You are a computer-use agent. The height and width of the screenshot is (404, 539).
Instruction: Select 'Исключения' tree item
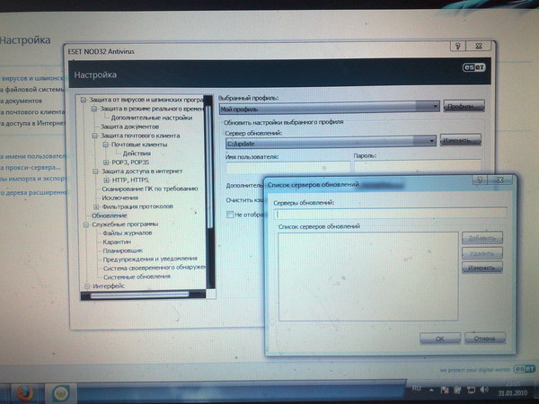[120, 198]
